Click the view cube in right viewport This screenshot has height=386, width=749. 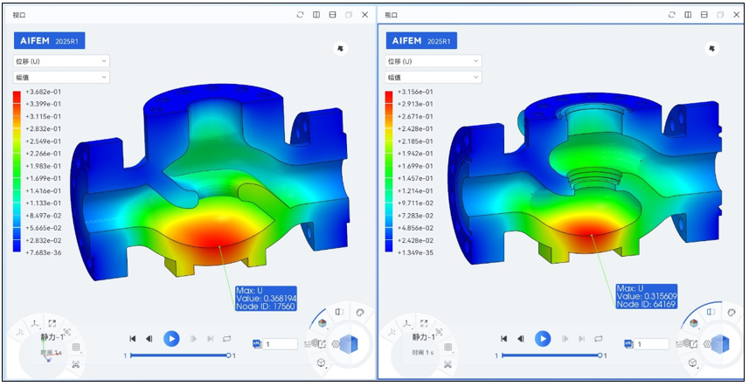click(x=721, y=344)
